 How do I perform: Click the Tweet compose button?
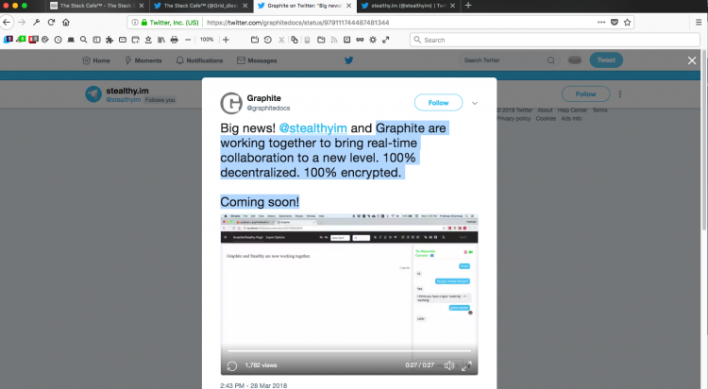pos(606,60)
